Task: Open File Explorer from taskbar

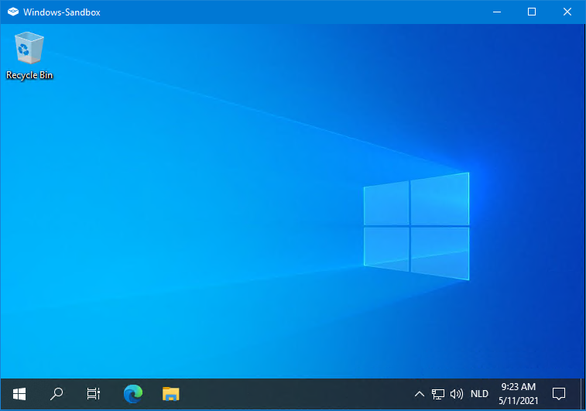Action: (x=171, y=394)
